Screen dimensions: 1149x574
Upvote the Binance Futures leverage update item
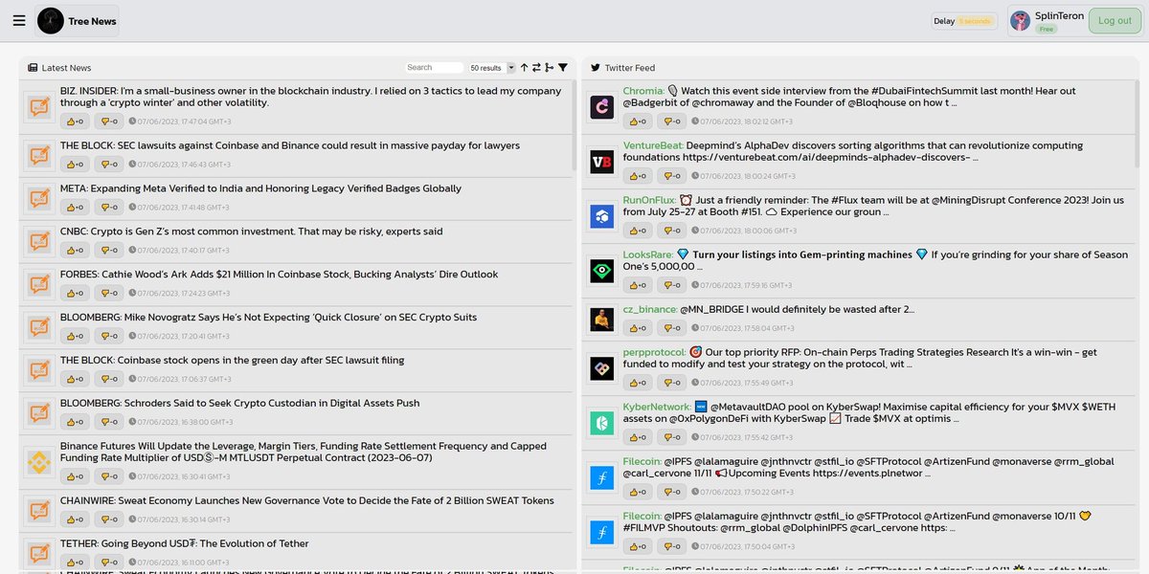pyautogui.click(x=75, y=476)
